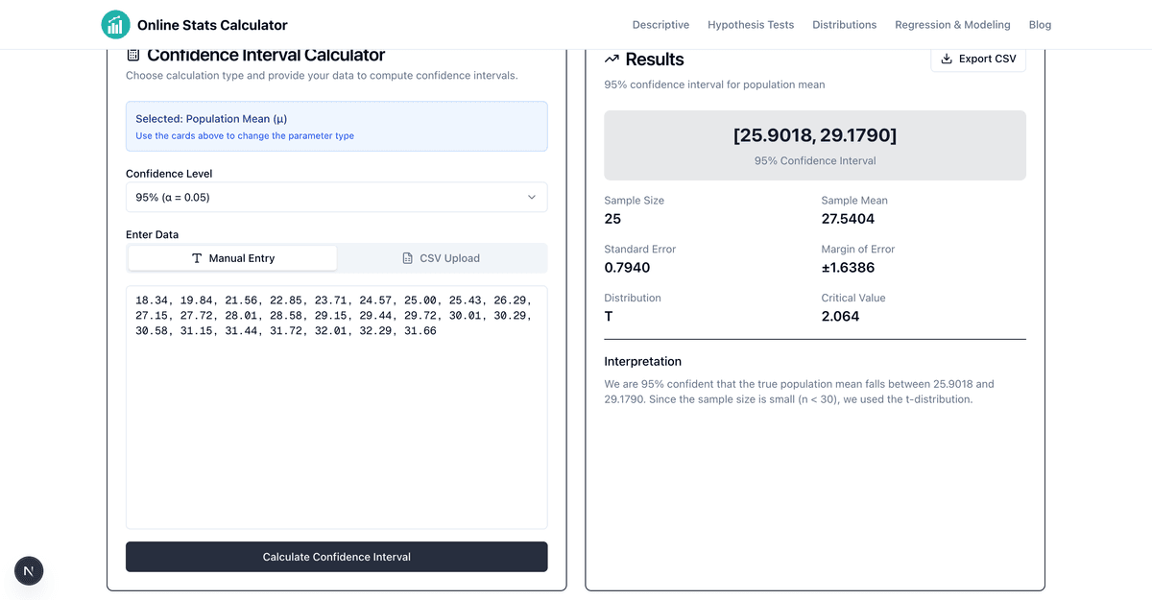1152x600 pixels.
Task: Click the file icon on CSV Upload
Action: tap(407, 258)
